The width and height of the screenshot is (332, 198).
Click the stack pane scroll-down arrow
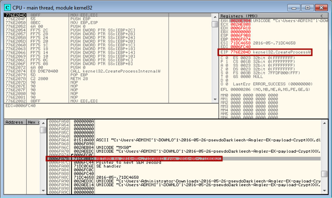[324, 191]
